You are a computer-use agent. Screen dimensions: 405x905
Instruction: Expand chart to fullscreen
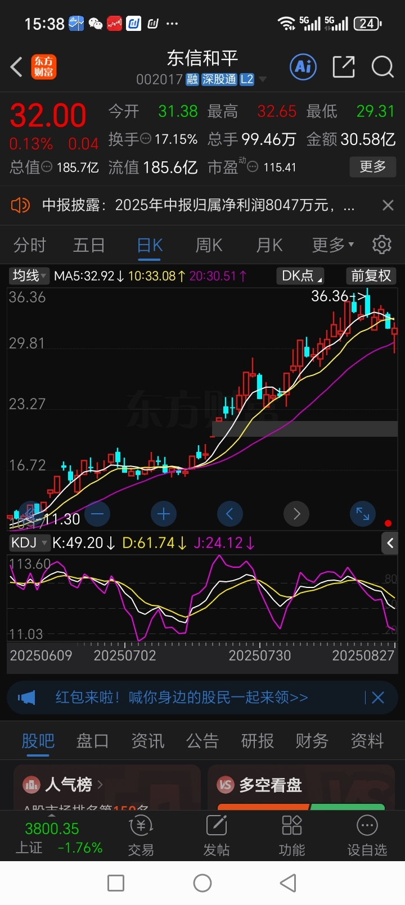[363, 513]
